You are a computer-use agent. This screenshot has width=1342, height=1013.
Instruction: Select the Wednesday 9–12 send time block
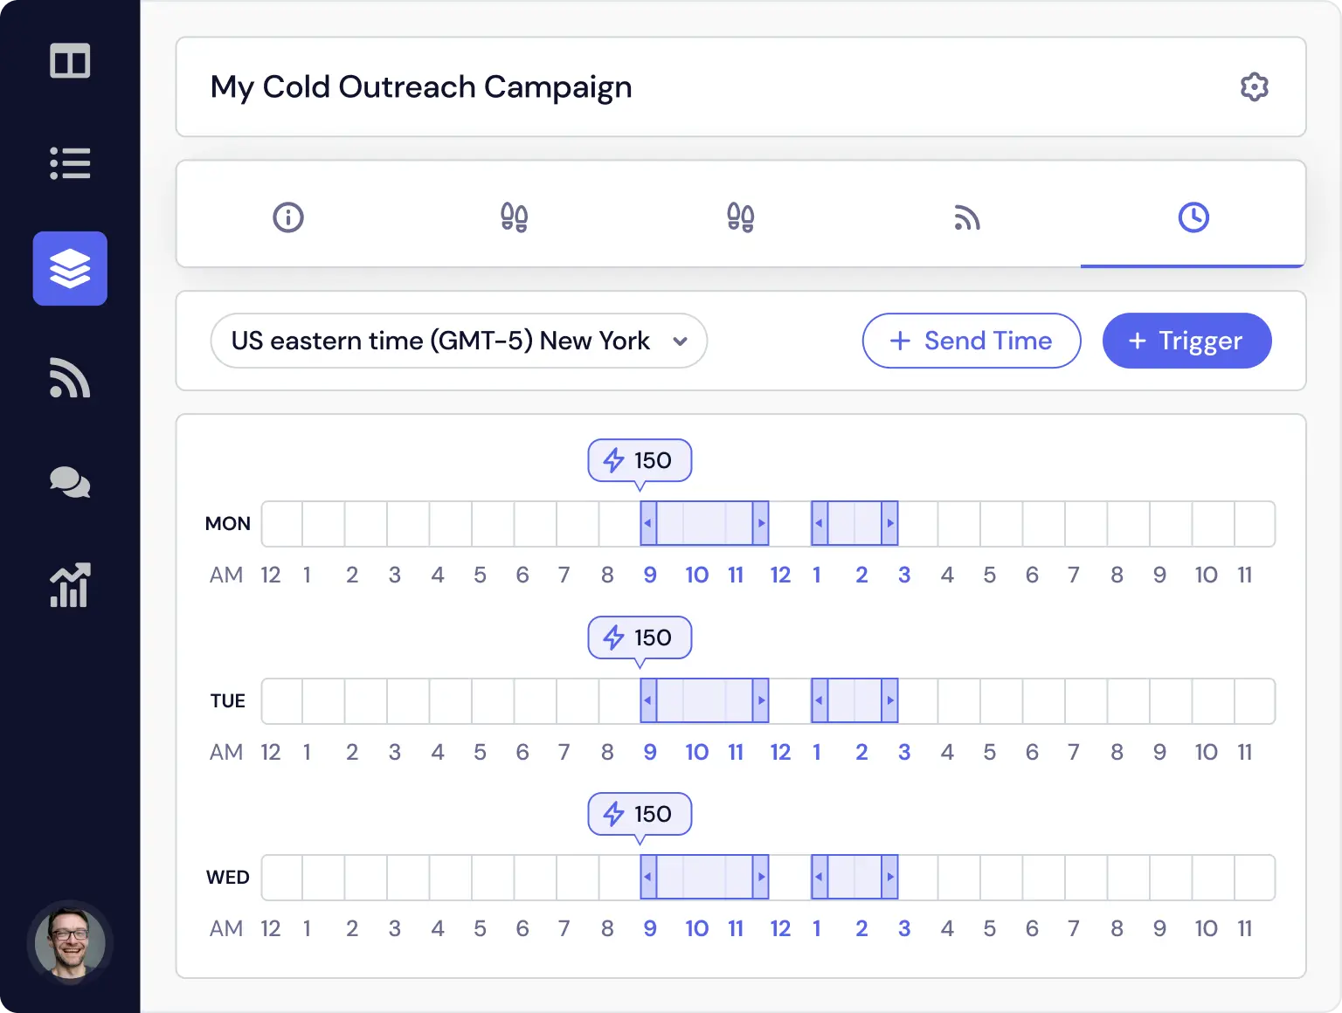pyautogui.click(x=704, y=877)
